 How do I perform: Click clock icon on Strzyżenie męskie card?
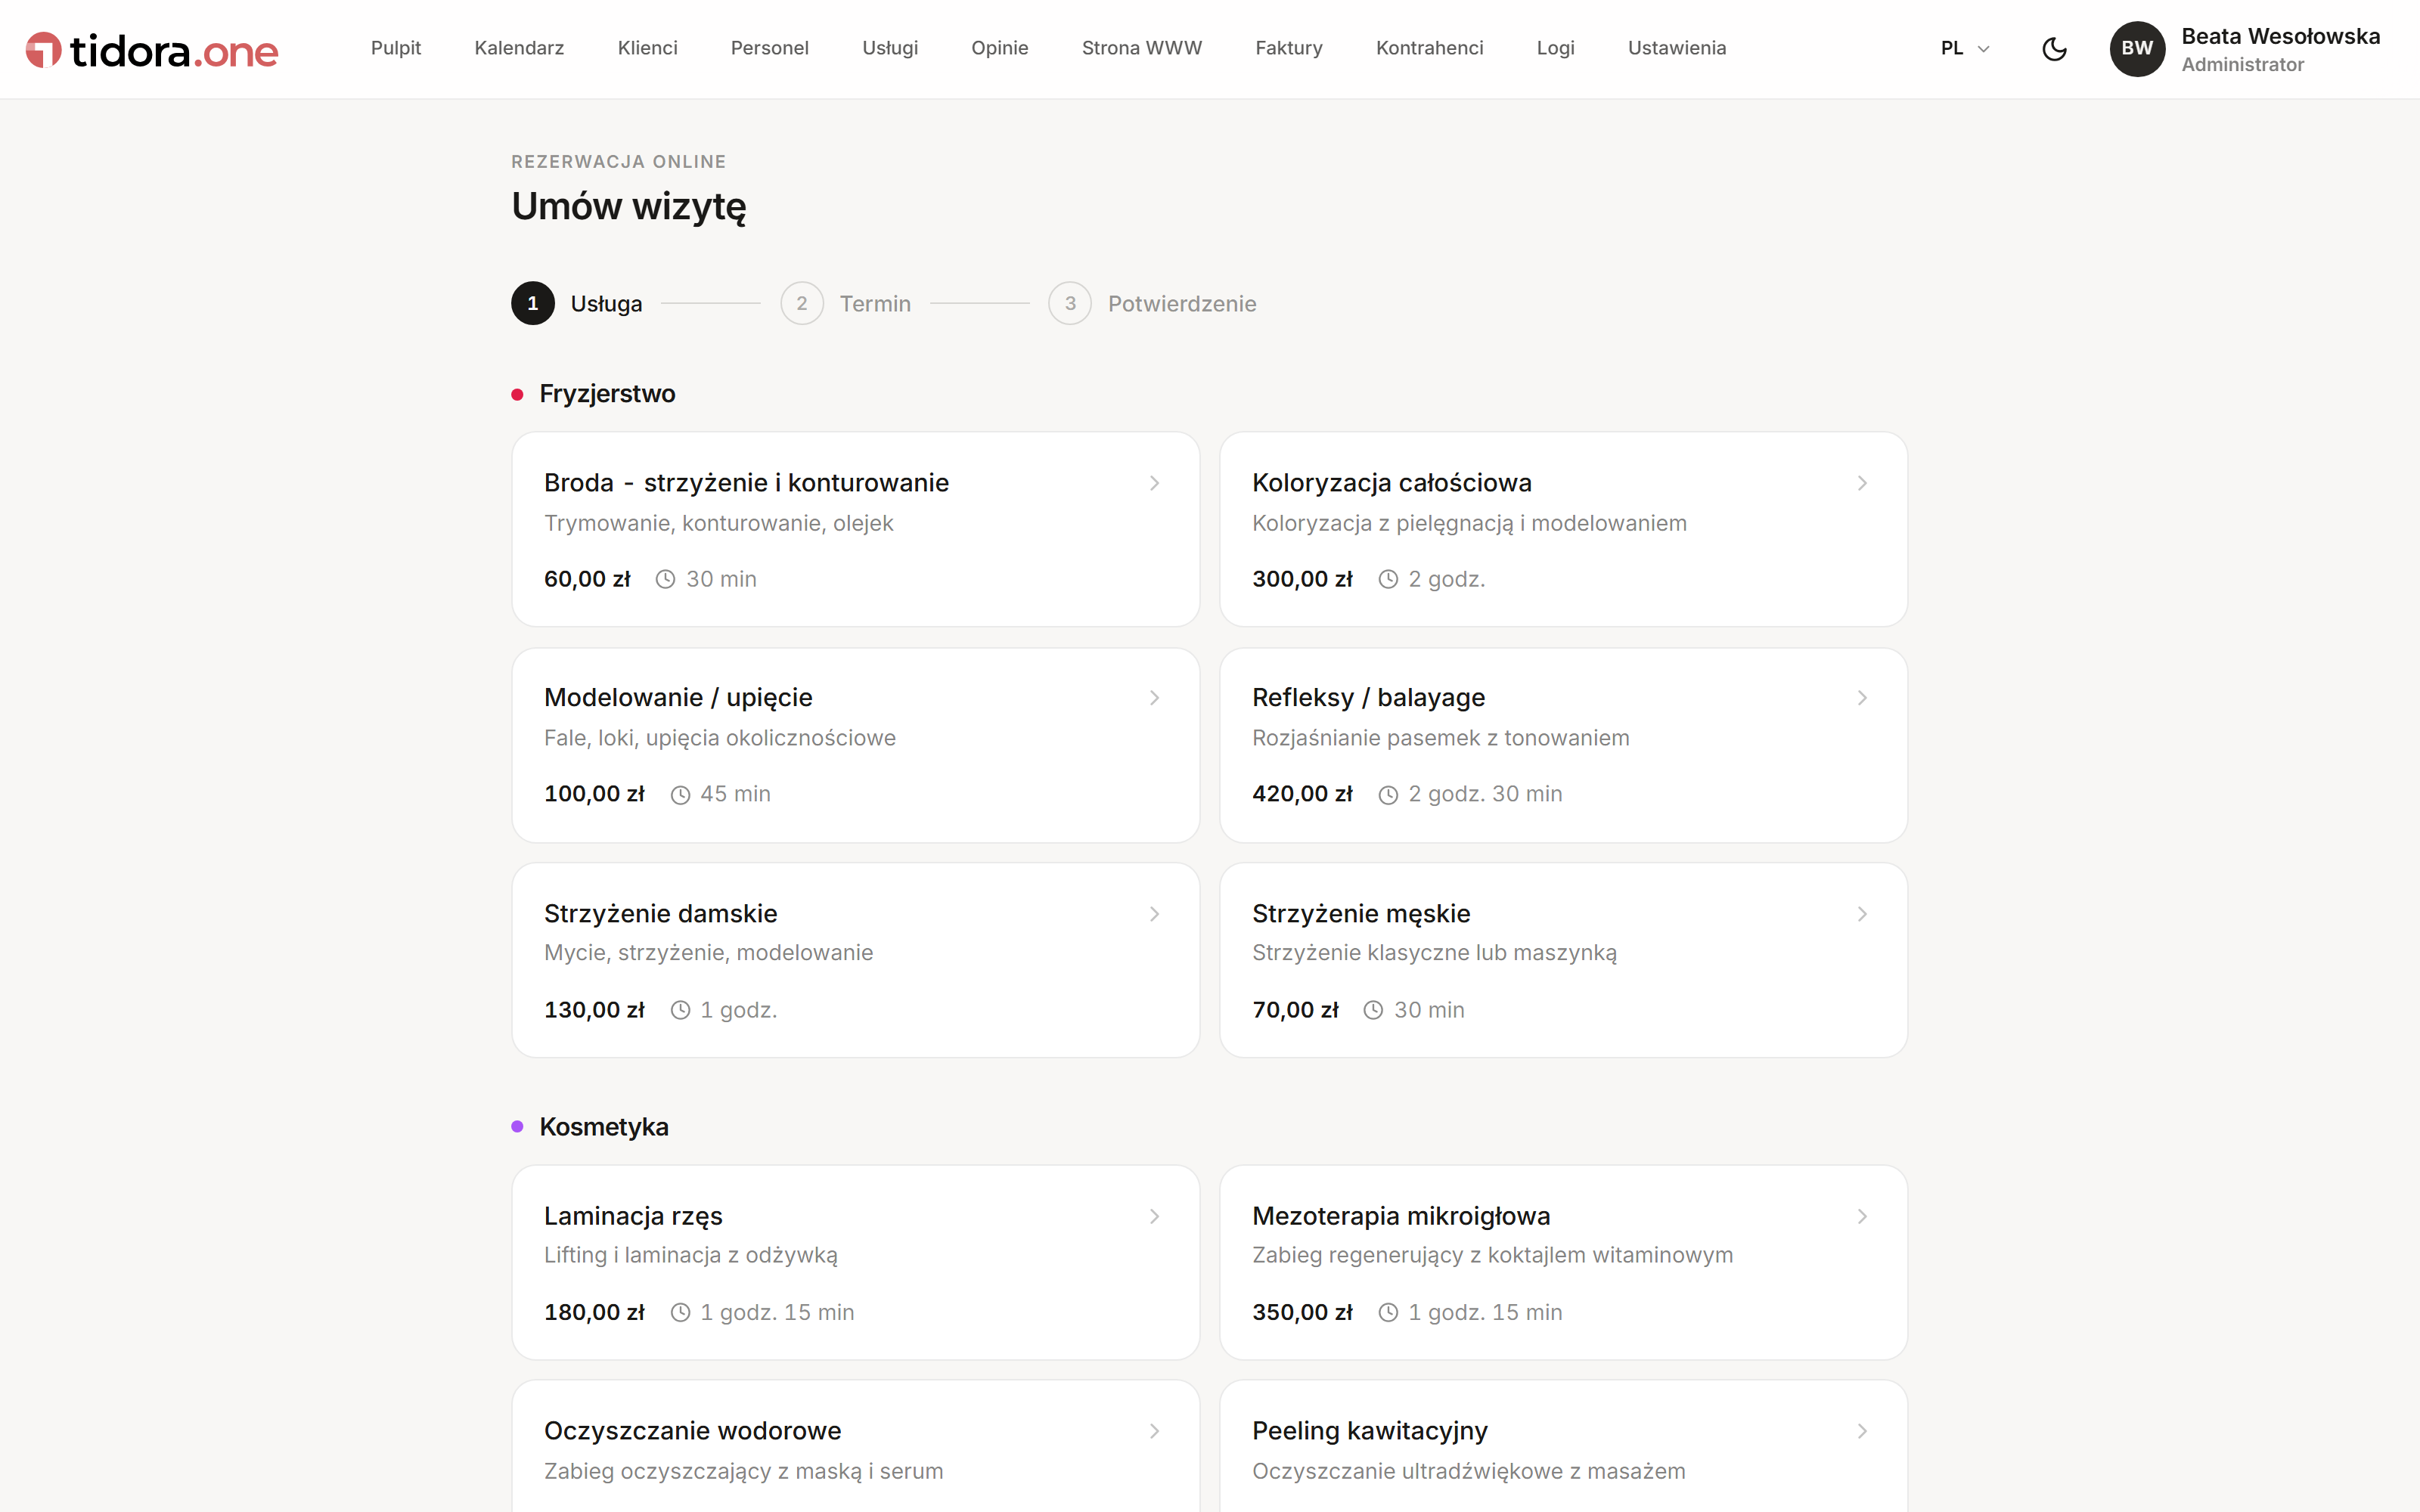click(1374, 1010)
